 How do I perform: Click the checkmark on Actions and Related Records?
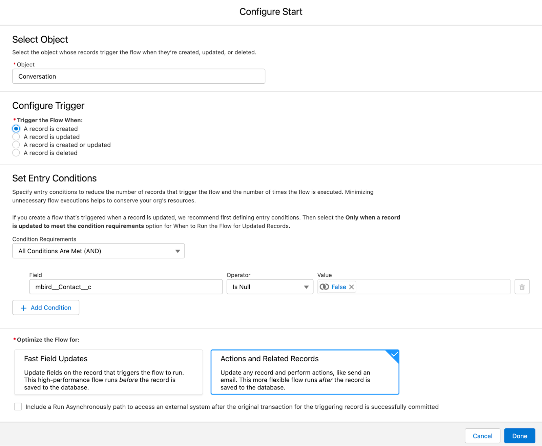tap(394, 355)
